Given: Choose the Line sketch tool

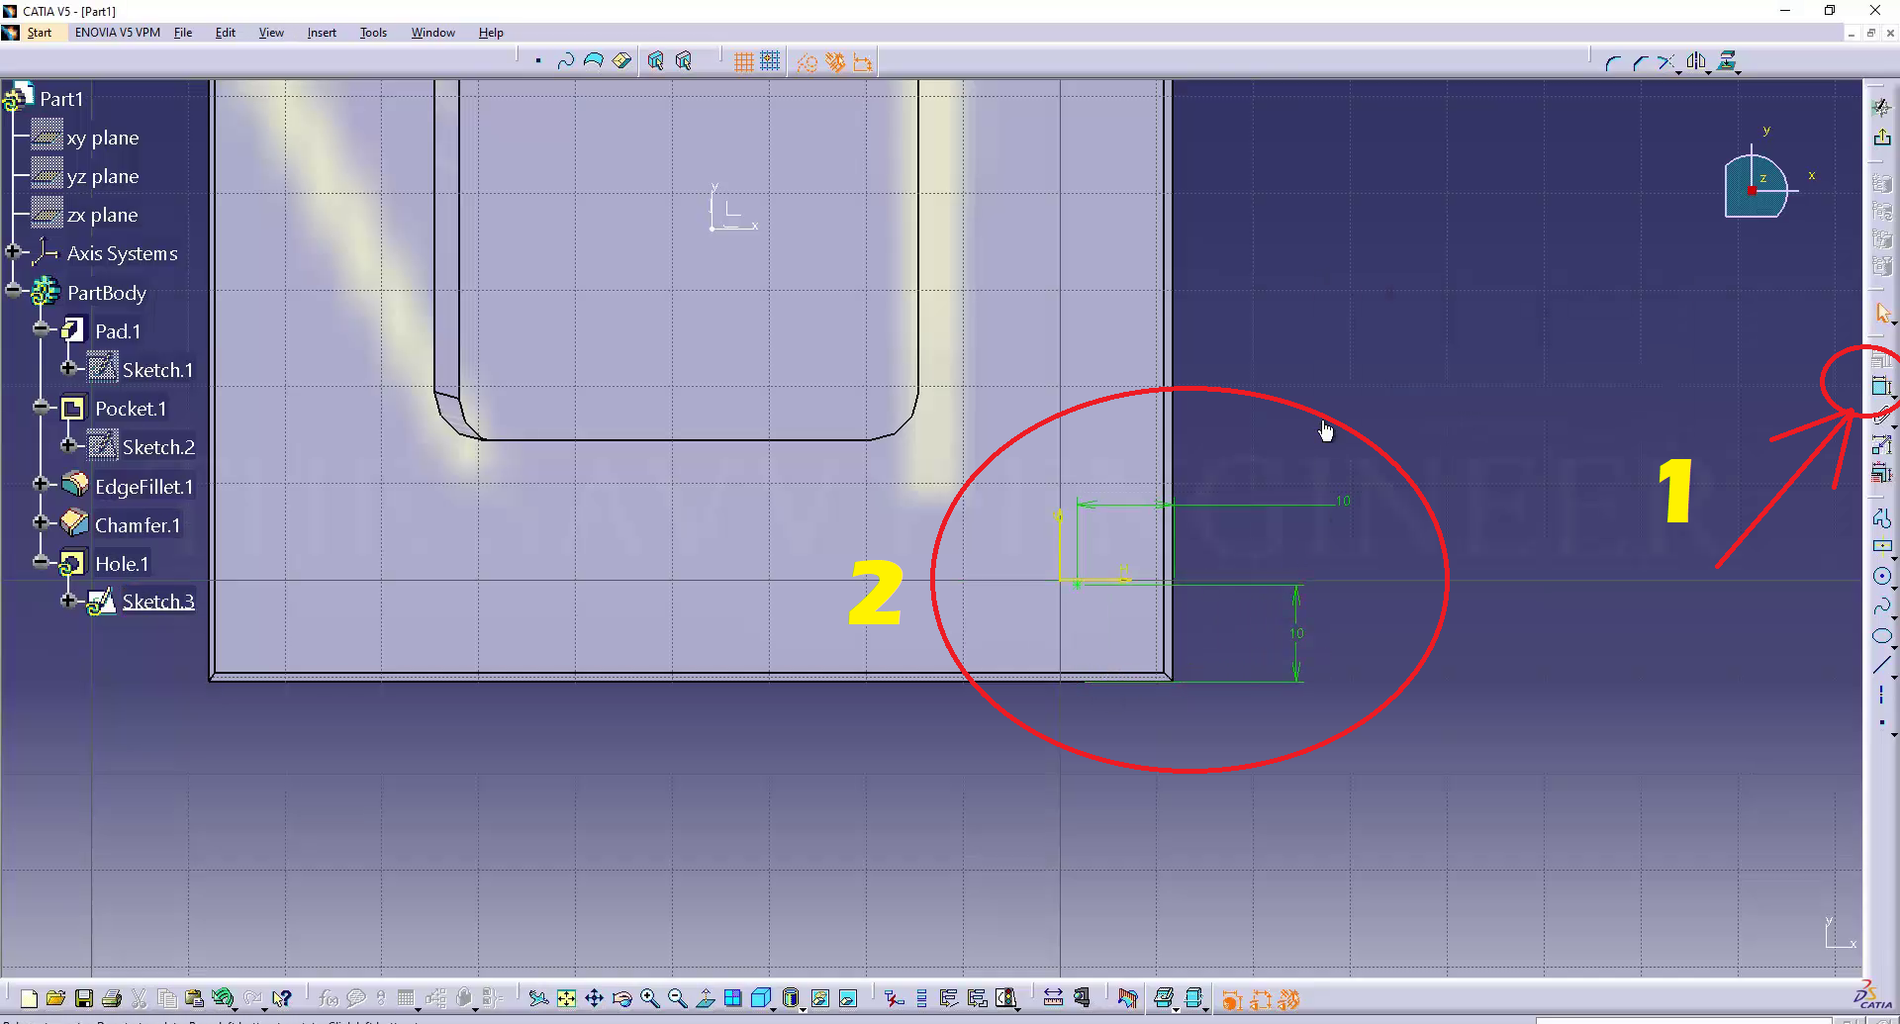Looking at the screenshot, I should click(1881, 666).
